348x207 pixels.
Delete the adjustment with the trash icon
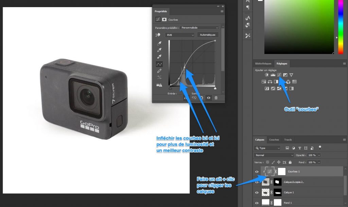(x=216, y=98)
